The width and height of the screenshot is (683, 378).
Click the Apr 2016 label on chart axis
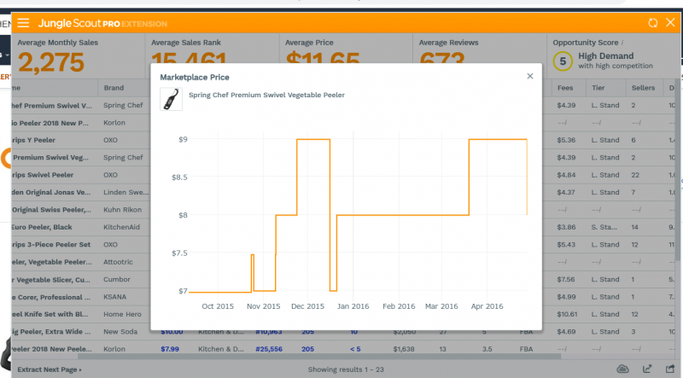point(487,306)
